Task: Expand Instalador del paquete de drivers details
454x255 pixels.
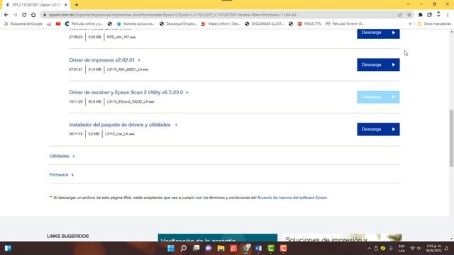Action: 176,125
